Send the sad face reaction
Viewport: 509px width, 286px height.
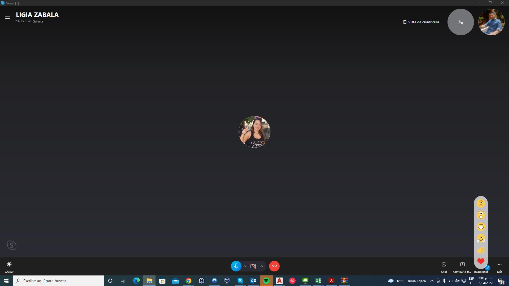481,203
